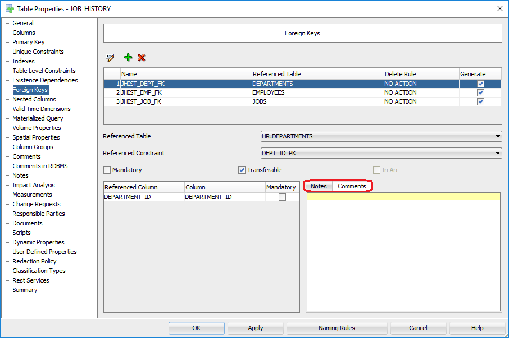Uncheck Generate for JHIST_EMP_FK row
Screen dimensions: 509x338
tap(480, 92)
